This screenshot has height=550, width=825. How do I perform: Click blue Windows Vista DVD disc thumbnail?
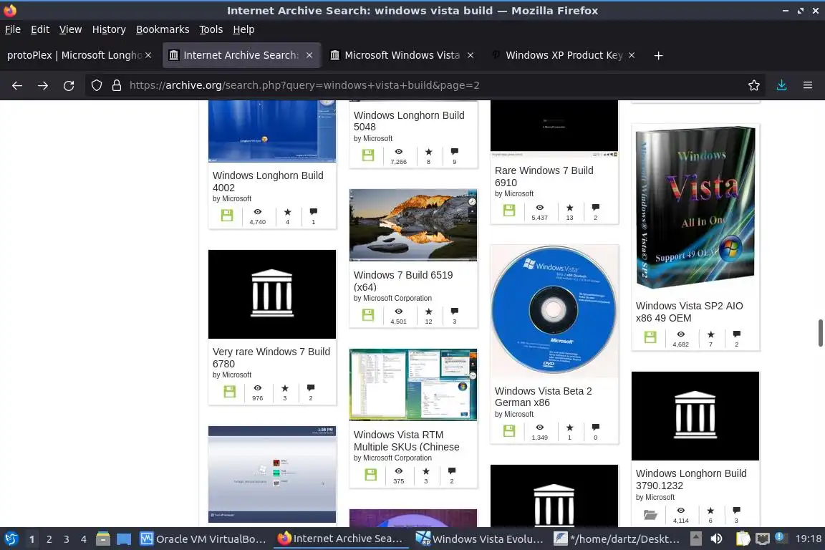(554, 311)
